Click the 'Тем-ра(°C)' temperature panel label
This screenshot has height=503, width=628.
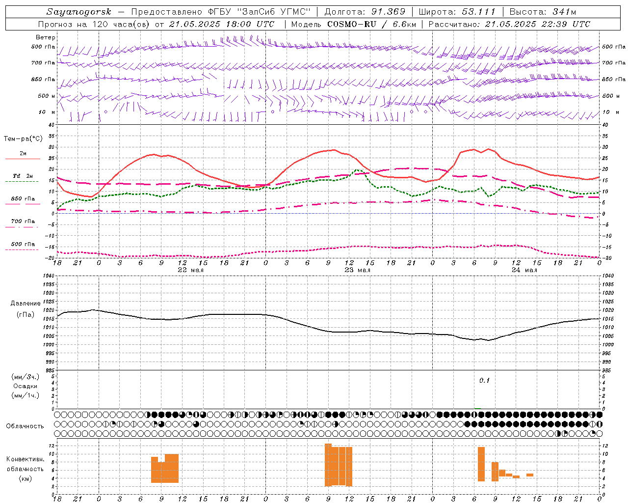pyautogui.click(x=23, y=139)
